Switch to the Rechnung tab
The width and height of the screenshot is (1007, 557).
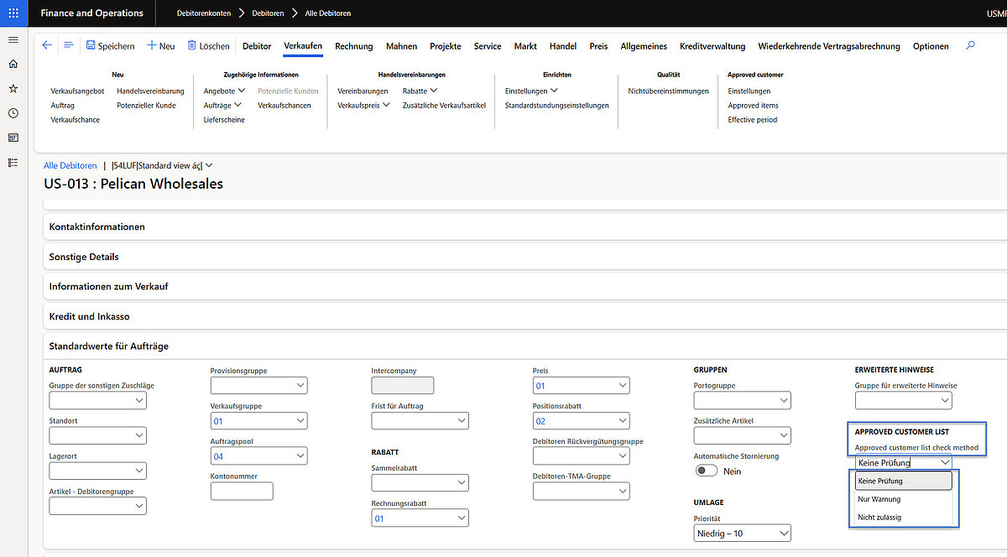(353, 46)
